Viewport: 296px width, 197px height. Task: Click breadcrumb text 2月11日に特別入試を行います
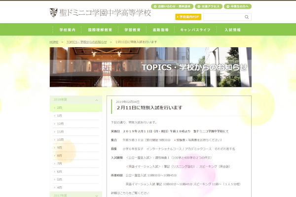click(x=136, y=42)
